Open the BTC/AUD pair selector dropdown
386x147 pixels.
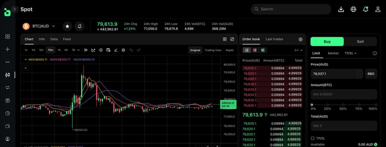39,26
